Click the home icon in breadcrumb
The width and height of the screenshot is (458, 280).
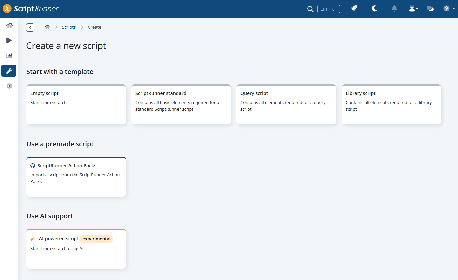47,27
